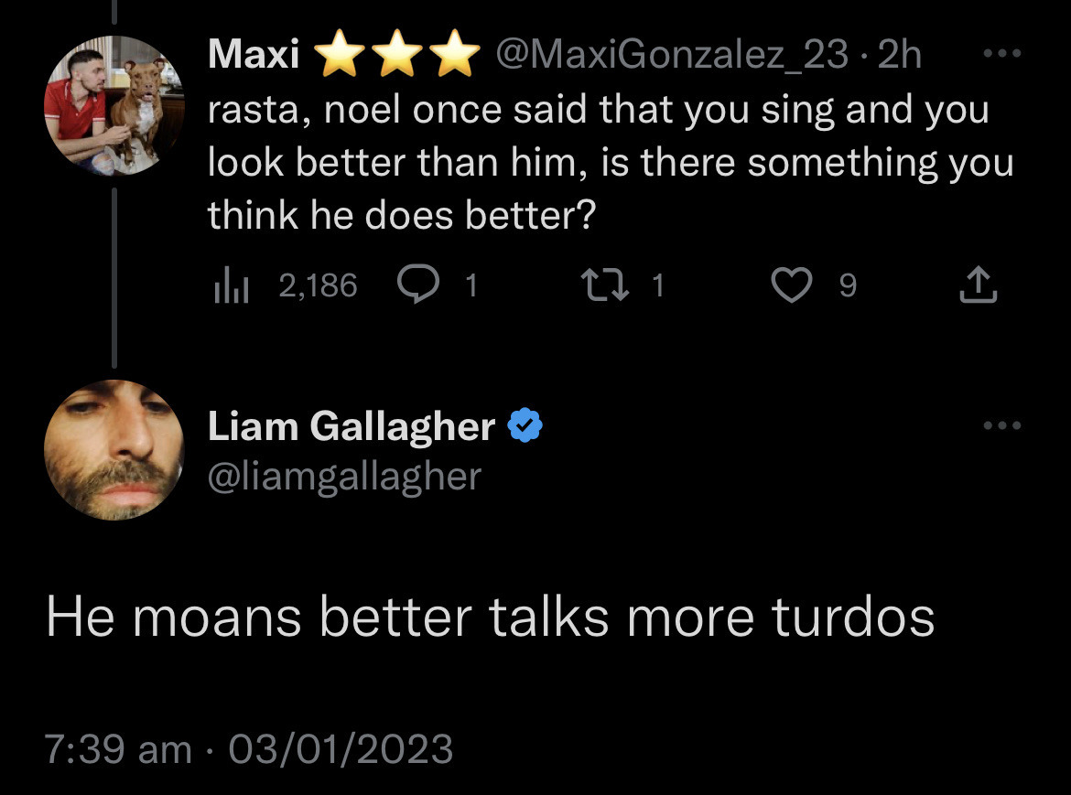This screenshot has width=1071, height=795.
Task: Like Maxi's tweet with the heart icon
Action: (x=791, y=285)
